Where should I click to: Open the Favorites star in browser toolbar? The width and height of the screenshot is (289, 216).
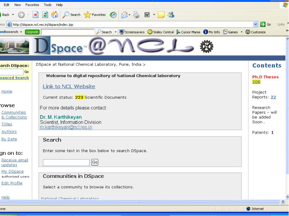click(x=87, y=15)
